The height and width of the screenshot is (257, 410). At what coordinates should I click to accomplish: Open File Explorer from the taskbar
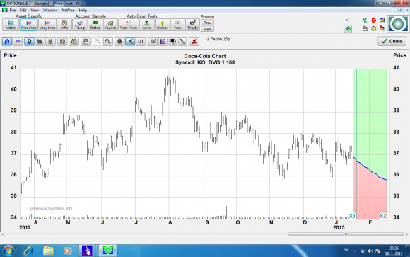[x=48, y=251]
